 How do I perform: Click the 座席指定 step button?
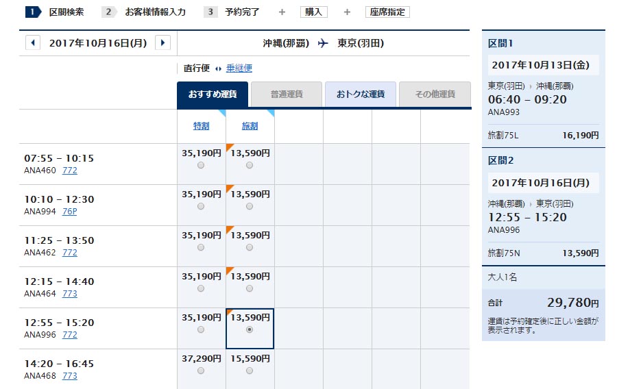[387, 12]
